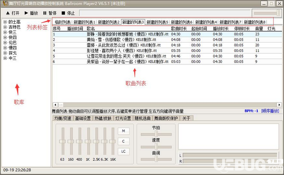Switch to the 临时列表 tab
This screenshot has width=284, height=175.
62,22
